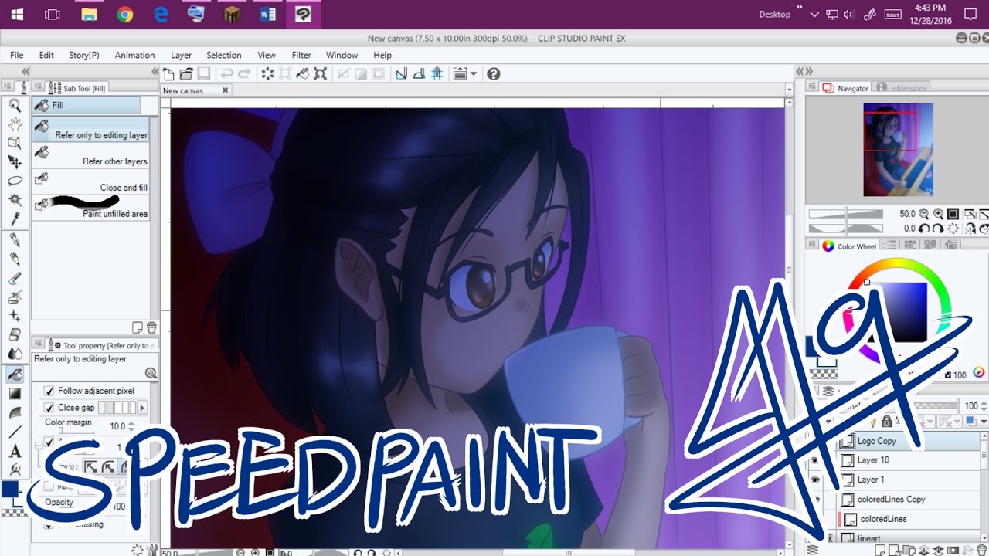This screenshot has width=989, height=556.
Task: Click inside the color wheel square
Action: tap(896, 312)
